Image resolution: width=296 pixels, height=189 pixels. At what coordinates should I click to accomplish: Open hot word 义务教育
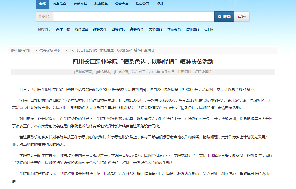[x=155, y=29]
